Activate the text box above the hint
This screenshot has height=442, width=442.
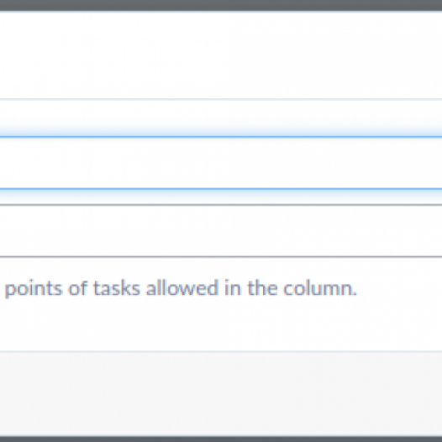coord(221,231)
